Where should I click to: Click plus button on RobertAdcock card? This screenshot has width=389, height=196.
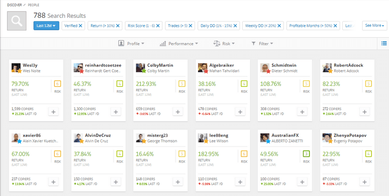(x=365, y=112)
